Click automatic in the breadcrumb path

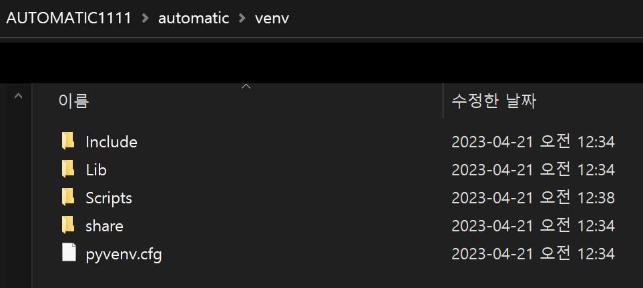(194, 18)
